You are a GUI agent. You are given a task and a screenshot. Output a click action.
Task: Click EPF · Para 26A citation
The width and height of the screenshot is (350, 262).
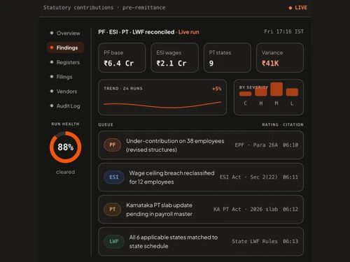[256, 145]
